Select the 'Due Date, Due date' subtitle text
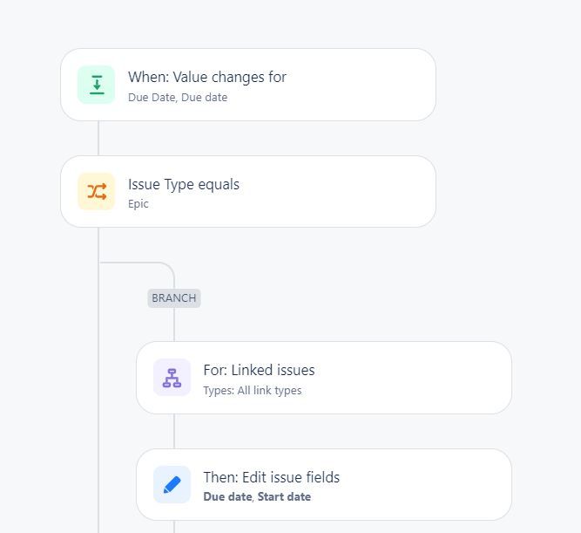This screenshot has height=533, width=581. 178,97
